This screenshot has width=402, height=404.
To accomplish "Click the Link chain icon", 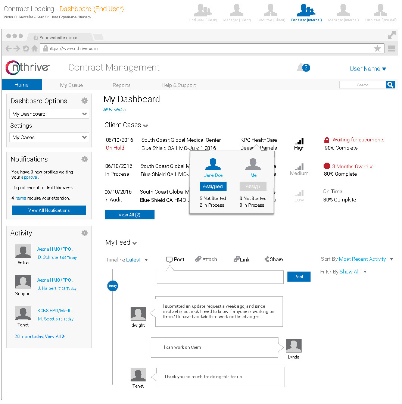I will (x=237, y=260).
